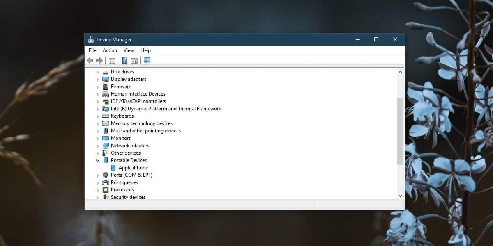Expand the Firmware node
This screenshot has height=246, width=493.
[97, 87]
